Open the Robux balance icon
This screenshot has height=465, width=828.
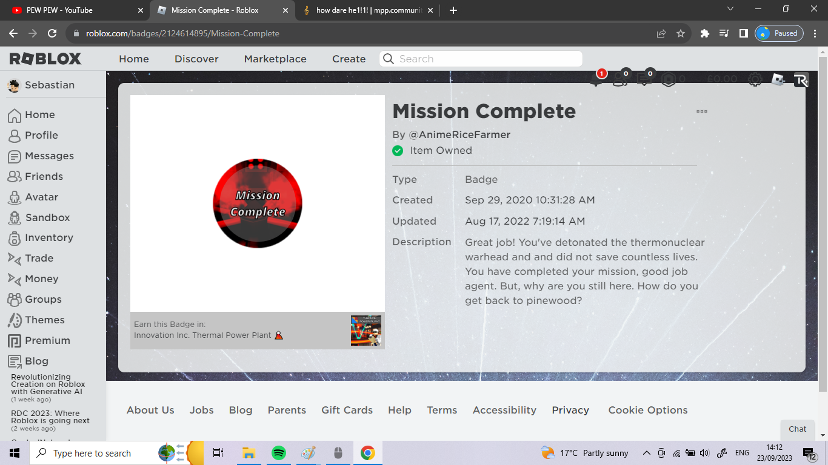pyautogui.click(x=669, y=79)
